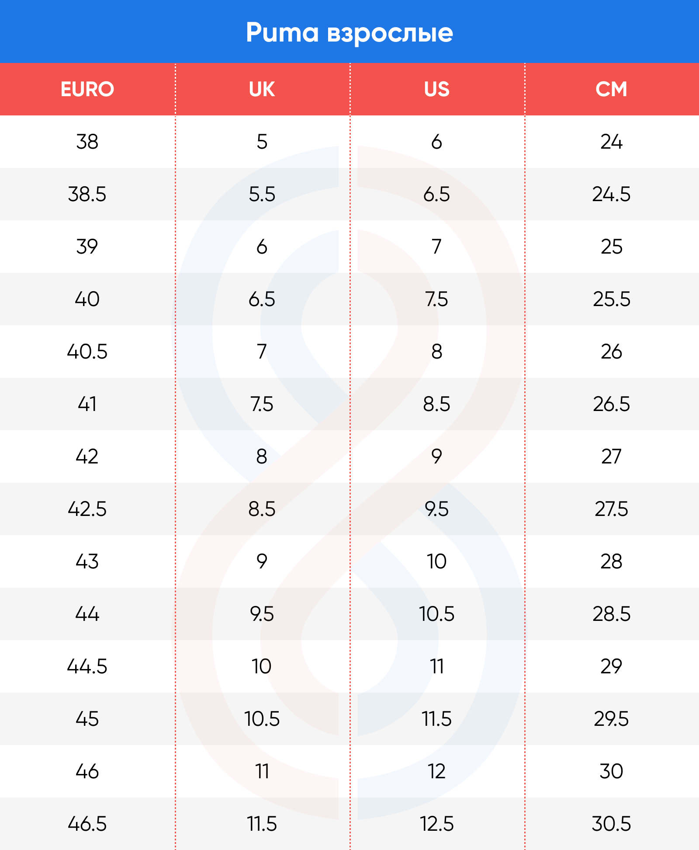Click the 29.5 centimeter value
Image resolution: width=699 pixels, height=850 pixels.
tap(612, 719)
